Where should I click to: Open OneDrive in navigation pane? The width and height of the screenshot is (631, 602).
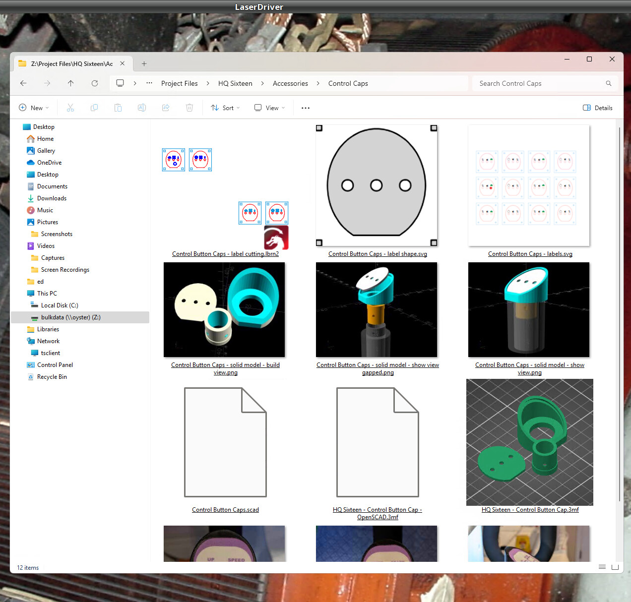tap(49, 163)
